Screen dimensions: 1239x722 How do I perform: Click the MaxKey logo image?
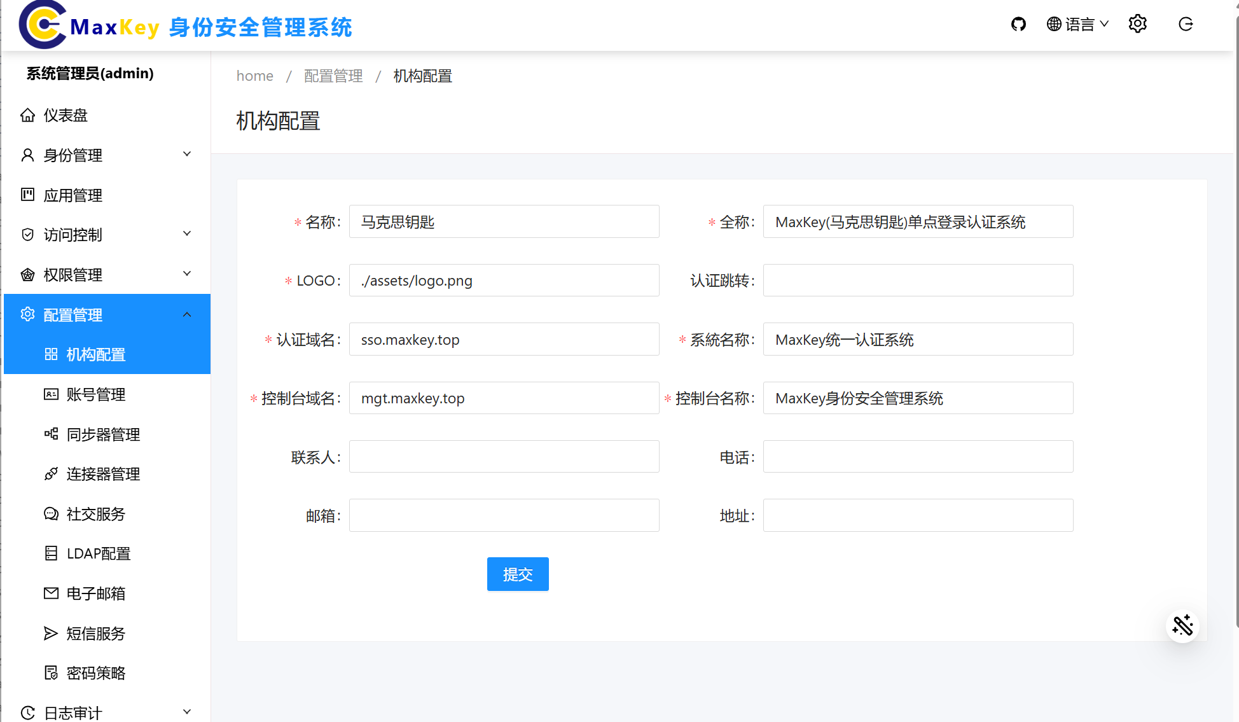43,25
